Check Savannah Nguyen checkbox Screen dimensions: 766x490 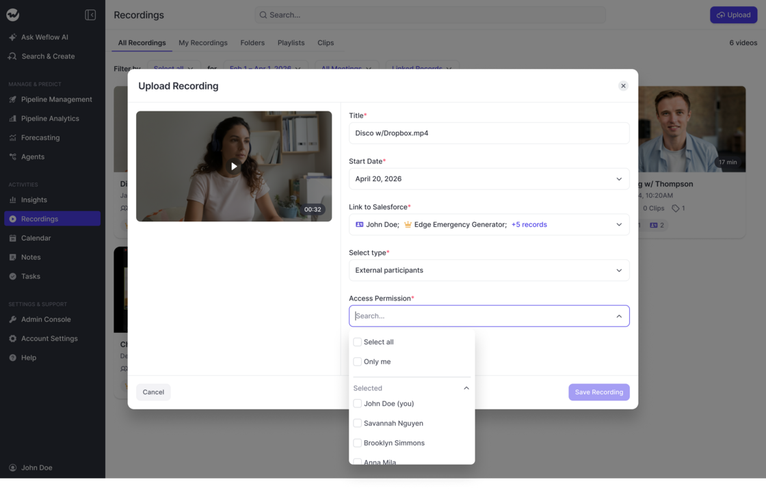[x=357, y=423]
